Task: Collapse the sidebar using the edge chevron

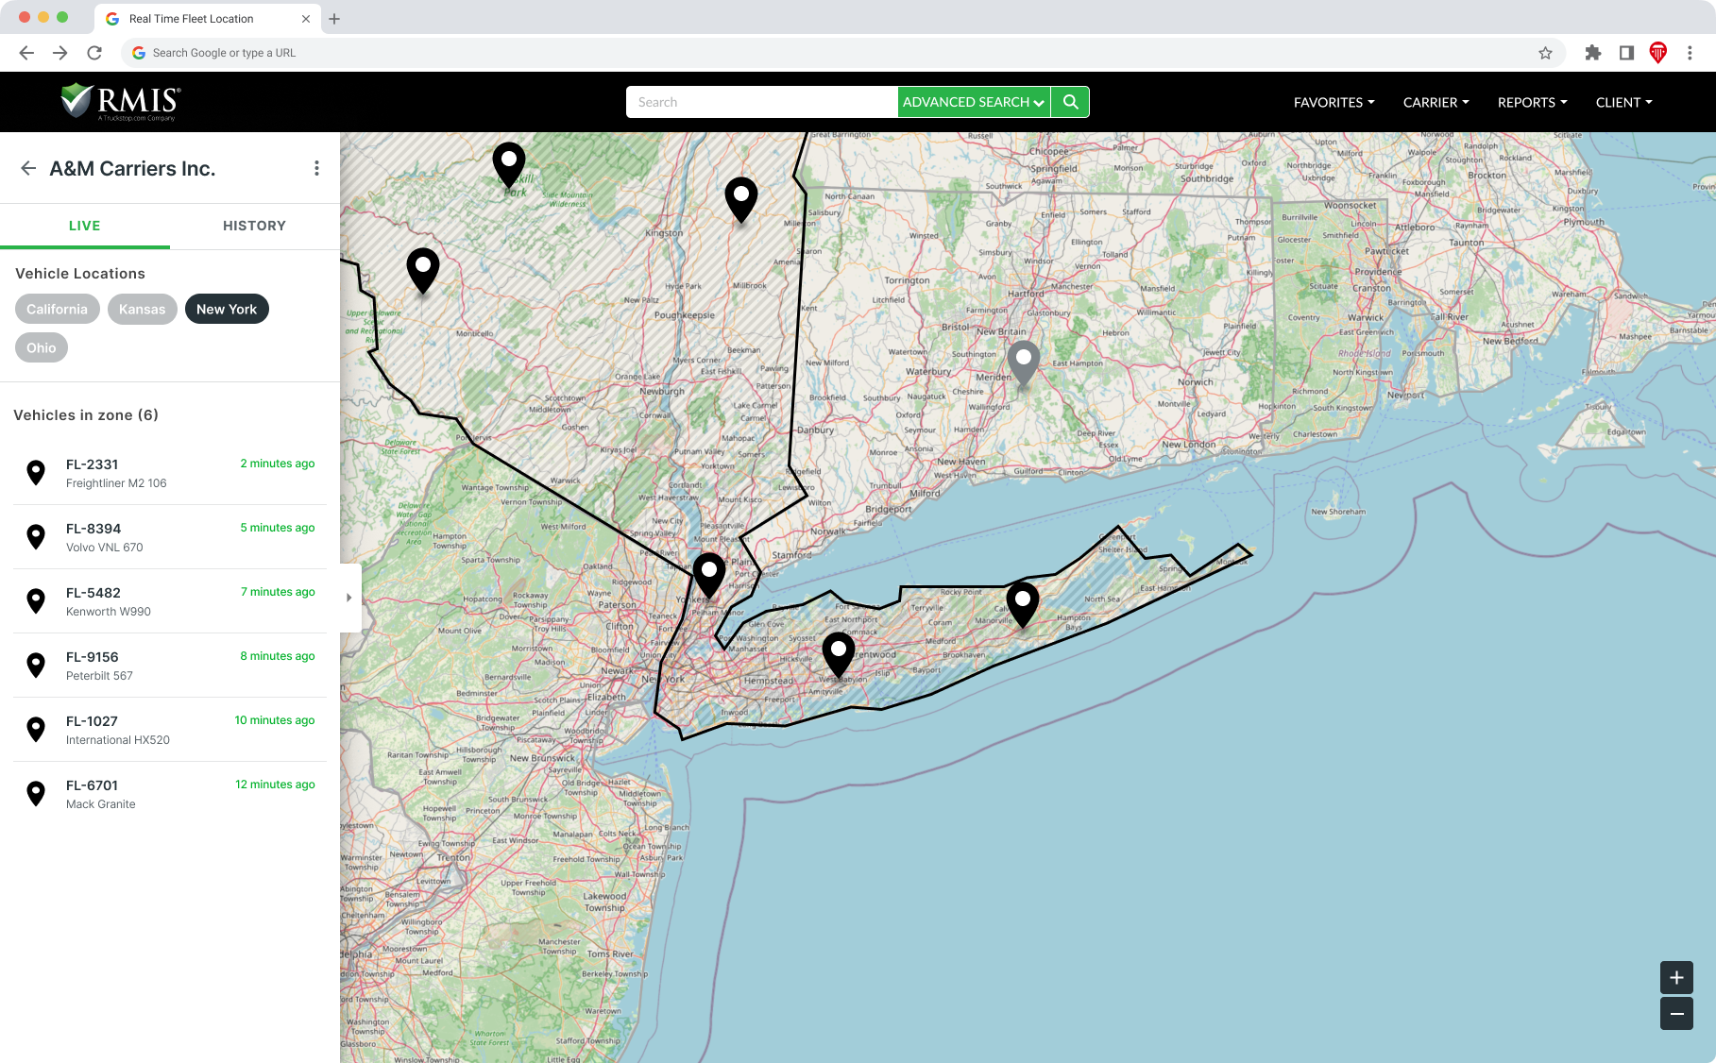Action: click(348, 597)
